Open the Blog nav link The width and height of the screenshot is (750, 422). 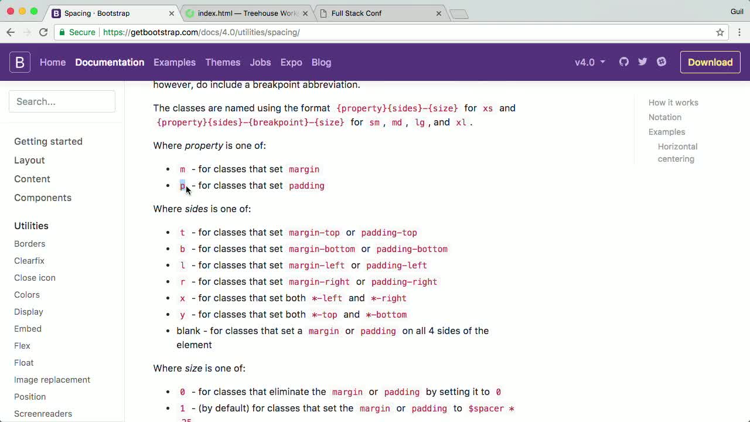pyautogui.click(x=321, y=62)
